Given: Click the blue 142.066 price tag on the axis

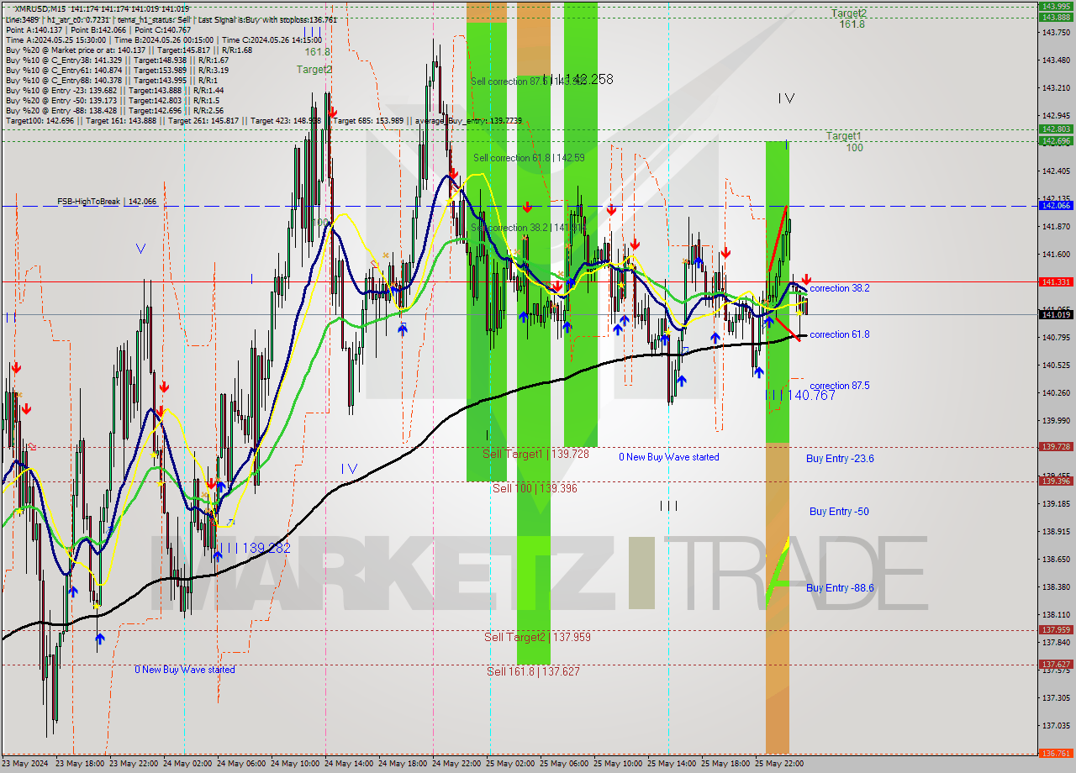Looking at the screenshot, I should coord(1056,205).
